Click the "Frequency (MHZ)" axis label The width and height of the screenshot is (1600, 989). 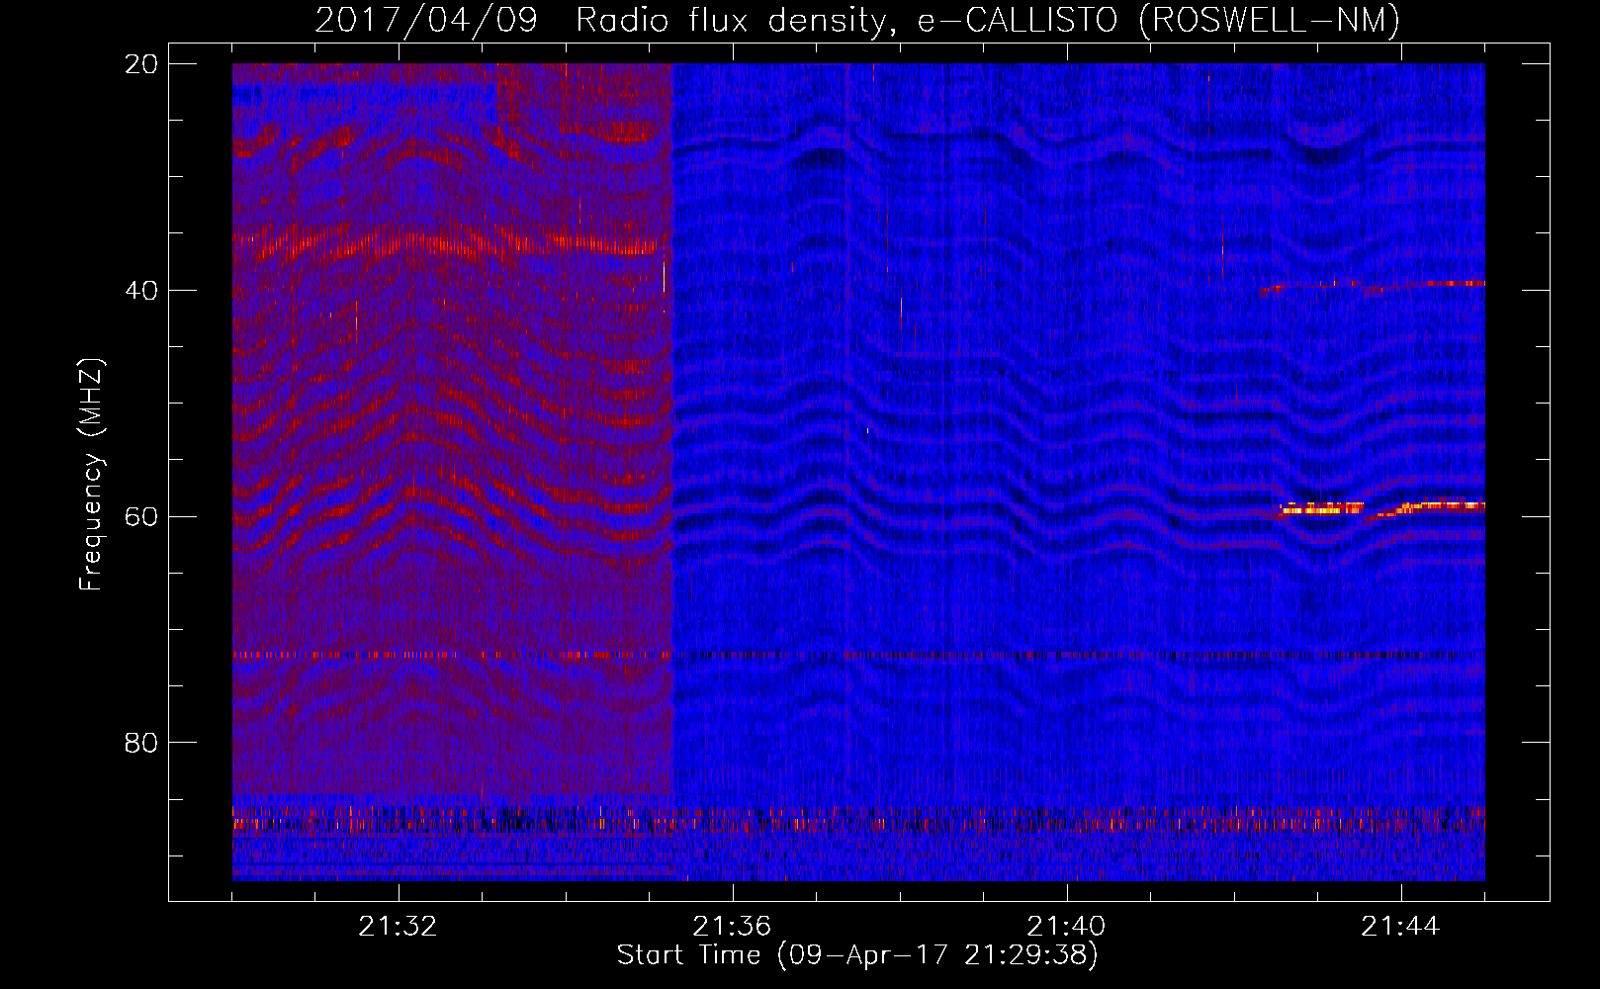(x=91, y=475)
